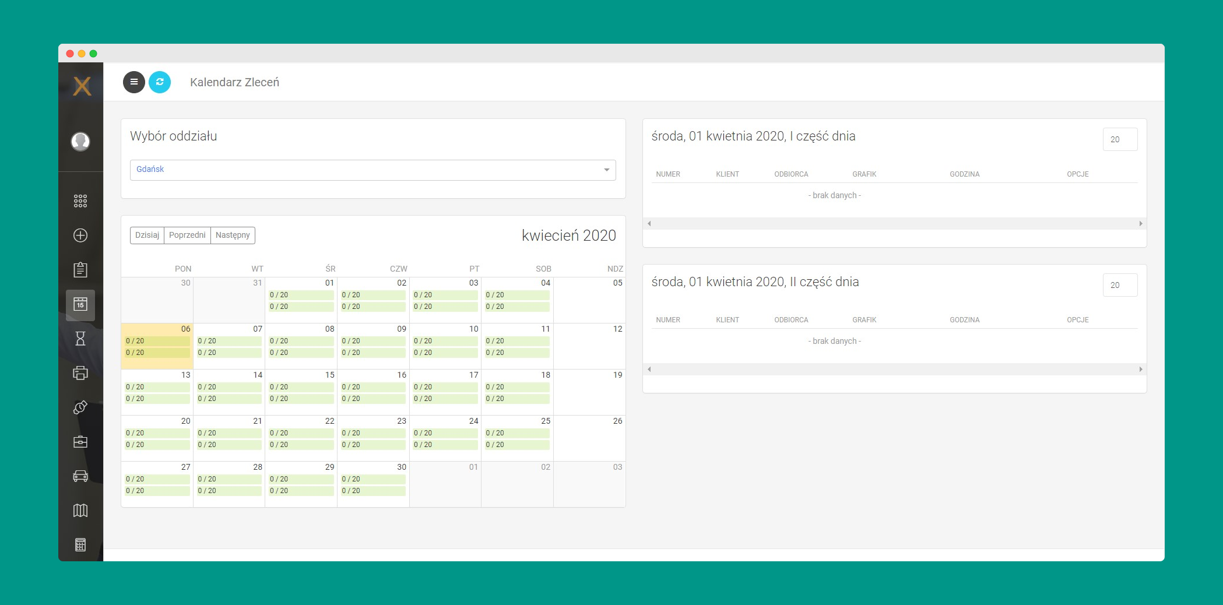The height and width of the screenshot is (605, 1223).
Task: Select first 0 / 20 slot on April 15
Action: pyautogui.click(x=301, y=387)
